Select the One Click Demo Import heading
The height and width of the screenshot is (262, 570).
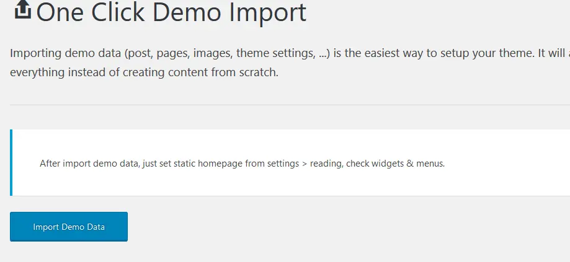[171, 12]
